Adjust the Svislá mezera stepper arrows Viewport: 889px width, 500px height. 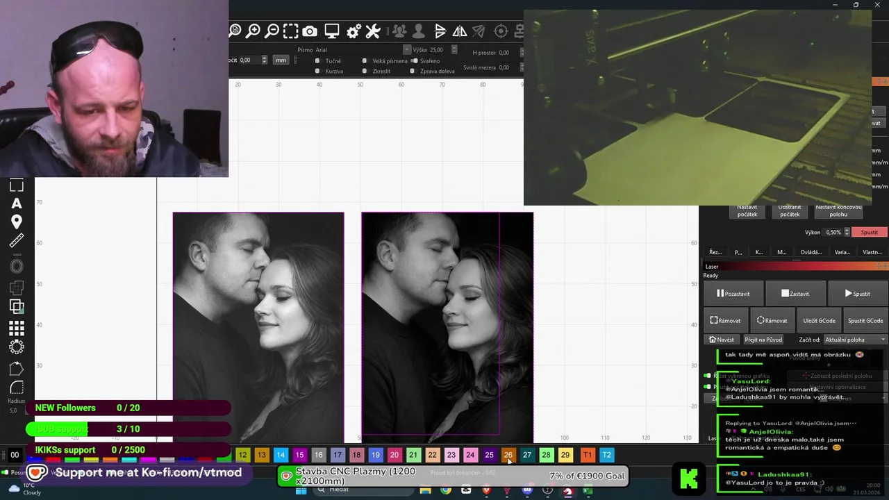[x=523, y=67]
